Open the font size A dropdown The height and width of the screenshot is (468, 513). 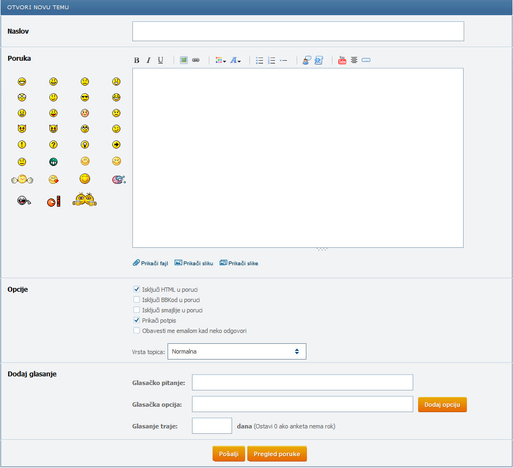(x=235, y=60)
